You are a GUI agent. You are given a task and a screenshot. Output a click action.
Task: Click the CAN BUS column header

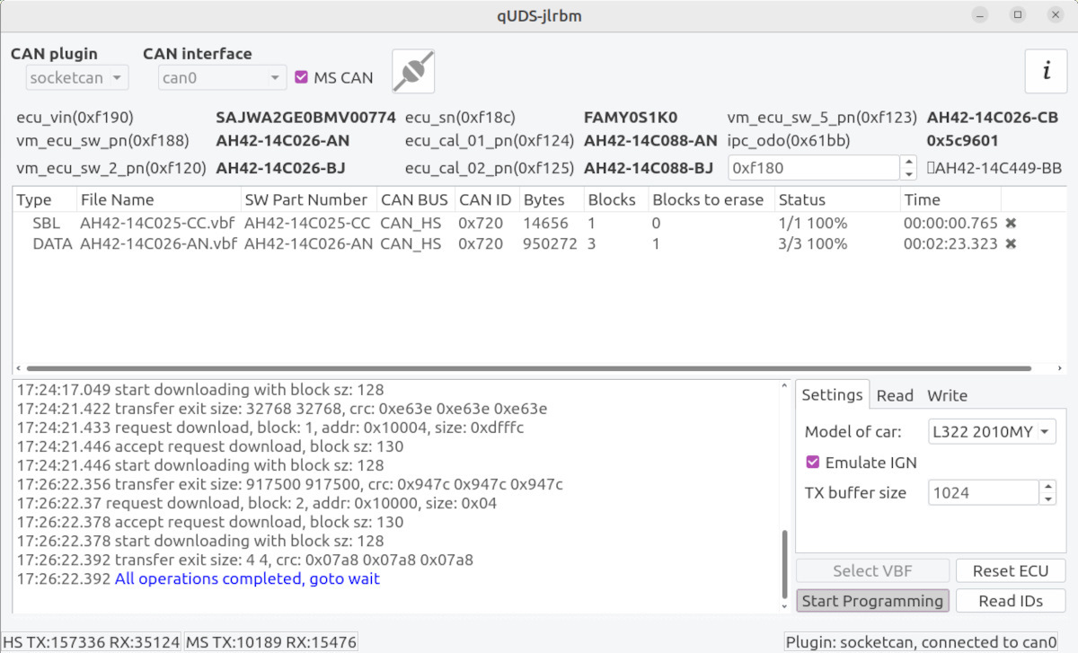pos(414,199)
